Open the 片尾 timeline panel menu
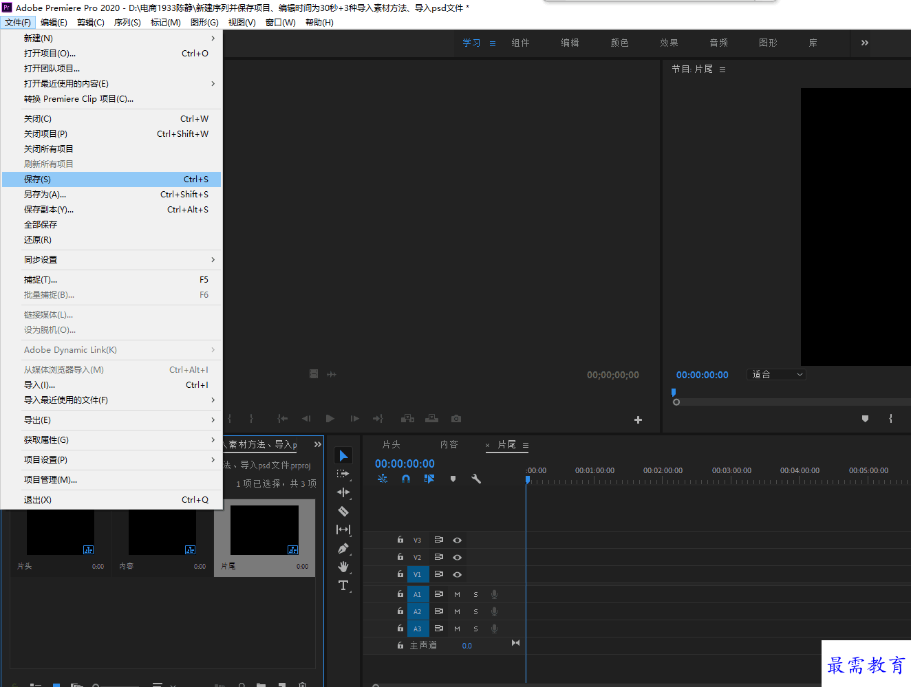911x687 pixels. tap(526, 446)
